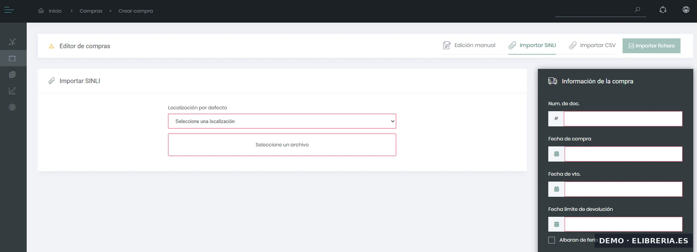The image size is (697, 252).
Task: Switch to Edición manual tab
Action: click(469, 45)
